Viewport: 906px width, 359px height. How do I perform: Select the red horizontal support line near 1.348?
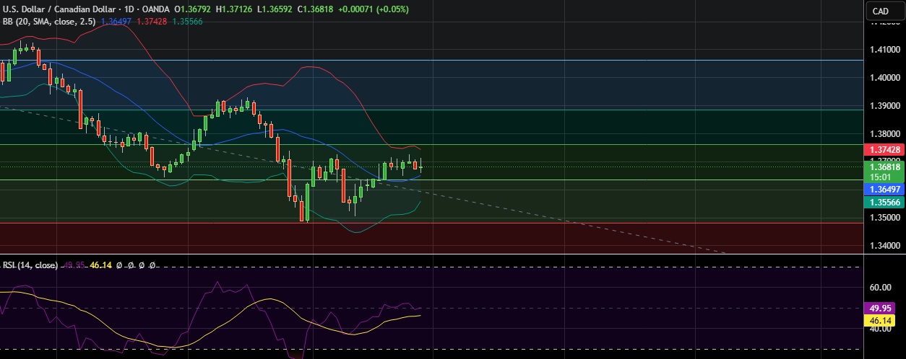point(431,223)
